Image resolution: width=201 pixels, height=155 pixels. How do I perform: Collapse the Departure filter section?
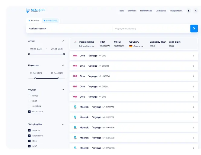pyautogui.click(x=63, y=65)
